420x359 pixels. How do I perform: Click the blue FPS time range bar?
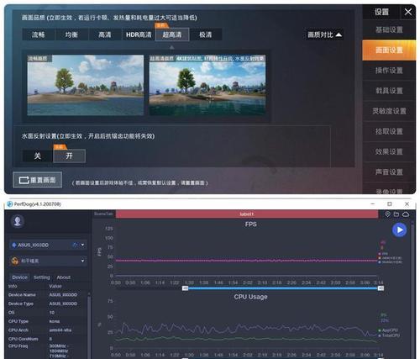pos(283,288)
